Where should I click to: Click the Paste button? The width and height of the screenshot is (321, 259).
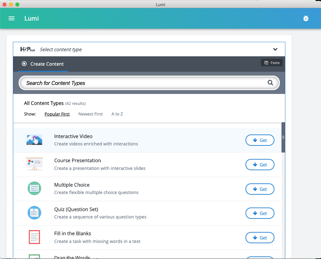click(x=272, y=63)
